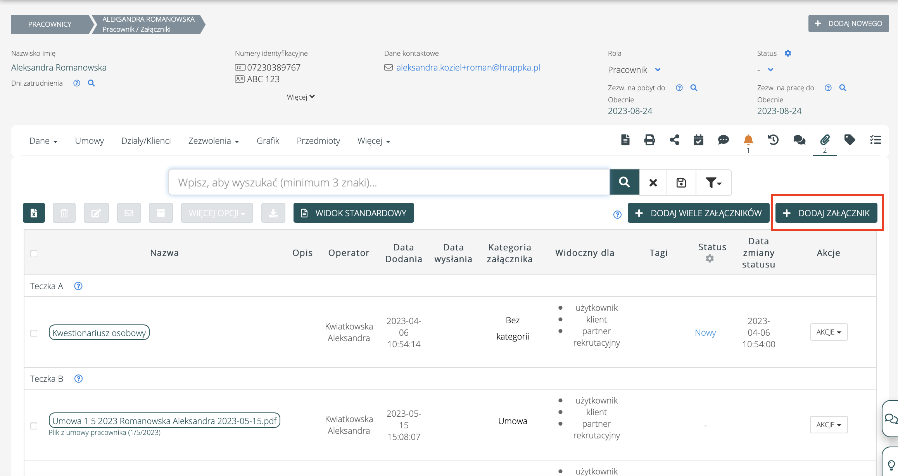Image resolution: width=898 pixels, height=476 pixels.
Task: Click the paperclip attachments icon
Action: click(825, 140)
